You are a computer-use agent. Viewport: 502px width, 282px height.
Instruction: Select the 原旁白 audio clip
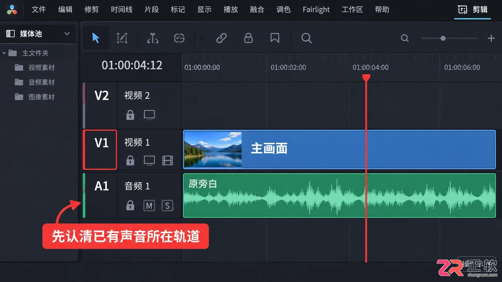click(x=339, y=196)
